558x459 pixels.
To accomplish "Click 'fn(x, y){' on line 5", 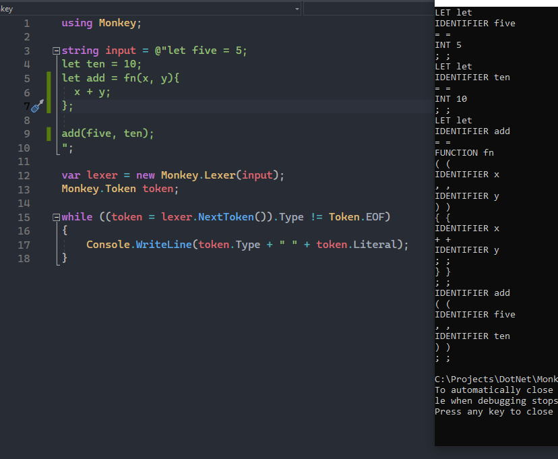I will [x=151, y=78].
